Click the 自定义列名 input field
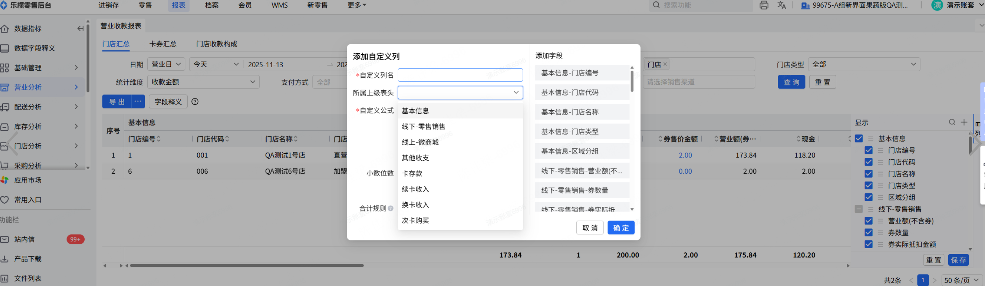Viewport: 985px width, 286px height. [460, 75]
